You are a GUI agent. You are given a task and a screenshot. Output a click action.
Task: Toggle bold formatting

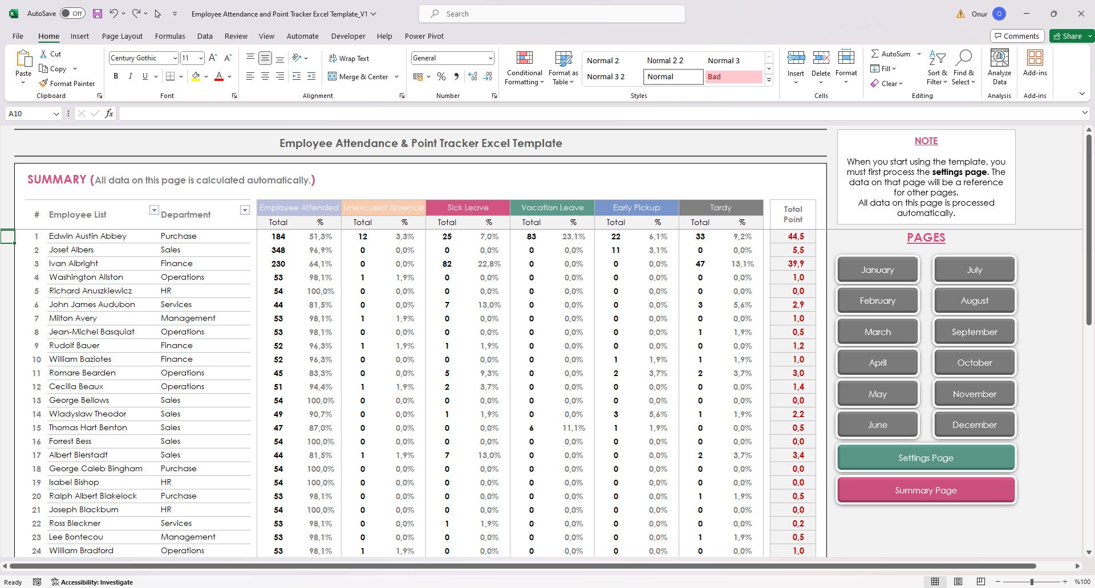[116, 76]
